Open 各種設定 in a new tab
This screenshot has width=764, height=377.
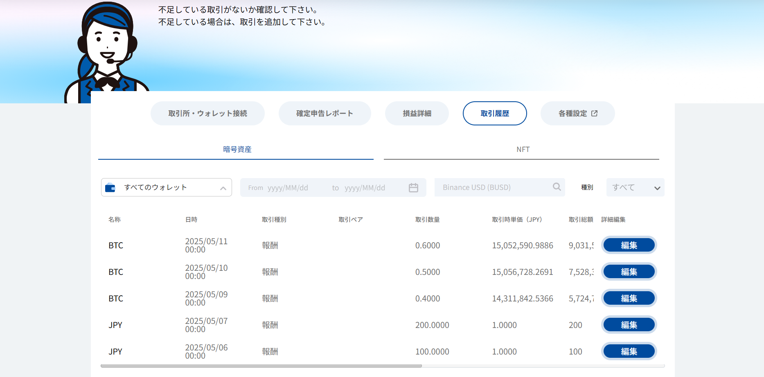577,113
